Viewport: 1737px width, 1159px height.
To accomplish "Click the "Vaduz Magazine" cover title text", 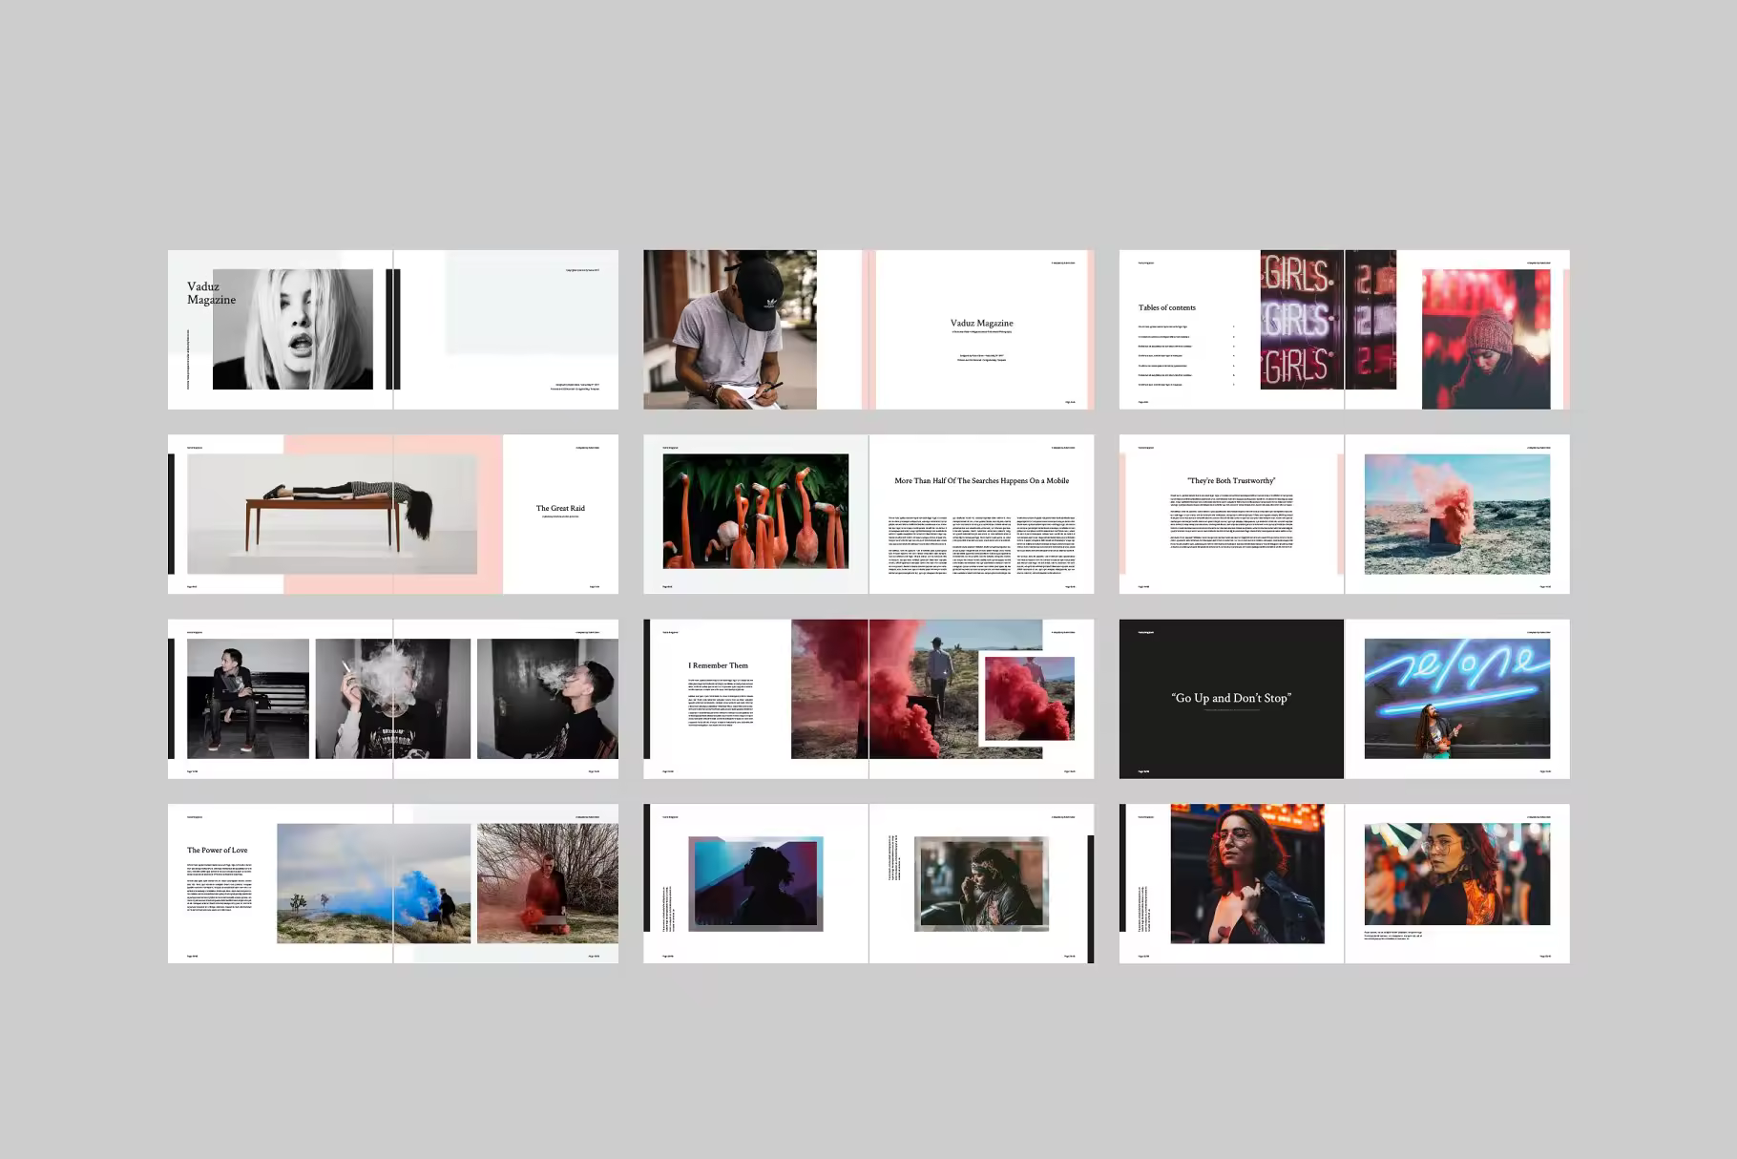I will tap(211, 293).
